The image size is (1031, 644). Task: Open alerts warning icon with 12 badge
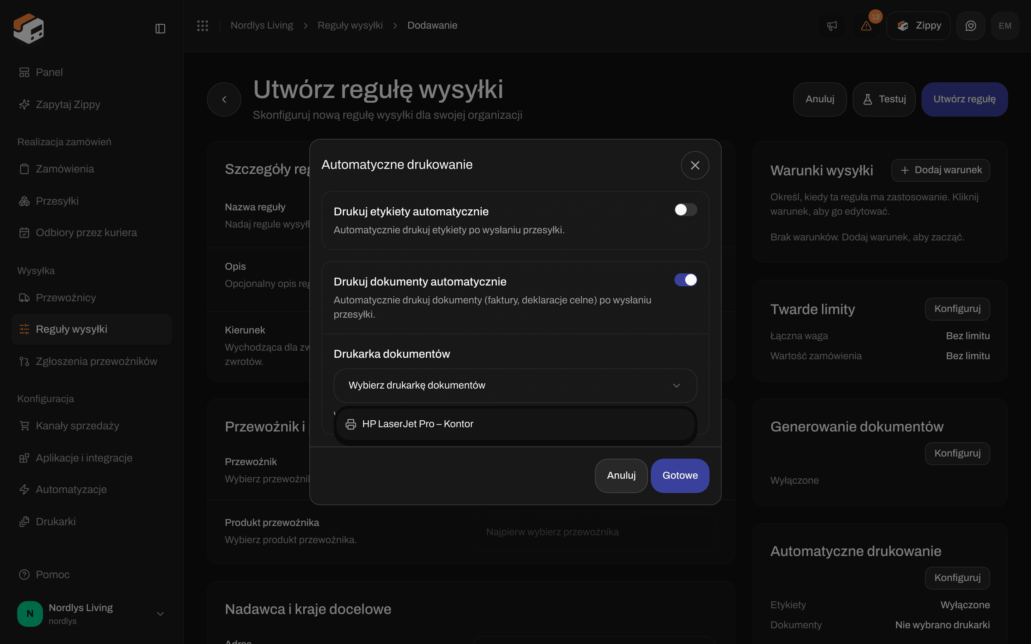(866, 25)
